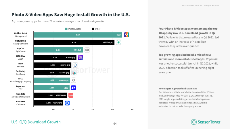Select the CapCut app icon
Viewport: 230px width, 129px height.
point(87,50)
